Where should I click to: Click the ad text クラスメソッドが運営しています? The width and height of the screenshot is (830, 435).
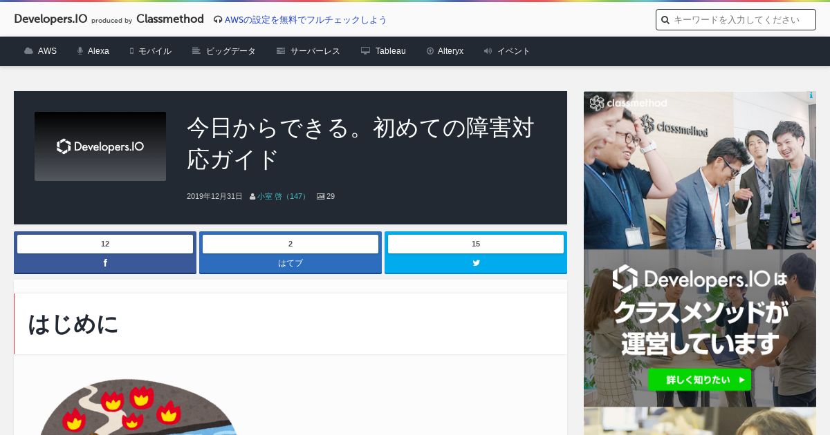coord(700,329)
